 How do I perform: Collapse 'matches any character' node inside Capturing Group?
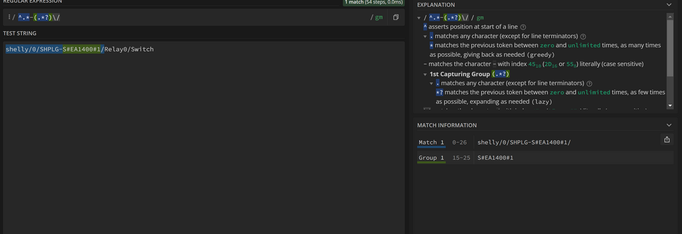coord(433,83)
